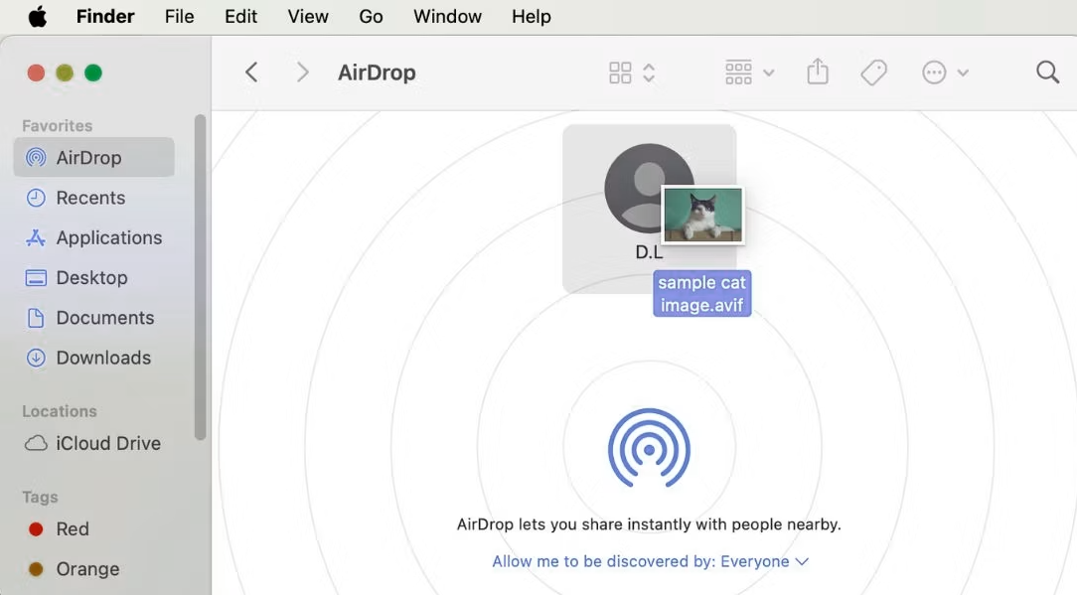1077x595 pixels.
Task: Open the Apple menu
Action: 38,17
